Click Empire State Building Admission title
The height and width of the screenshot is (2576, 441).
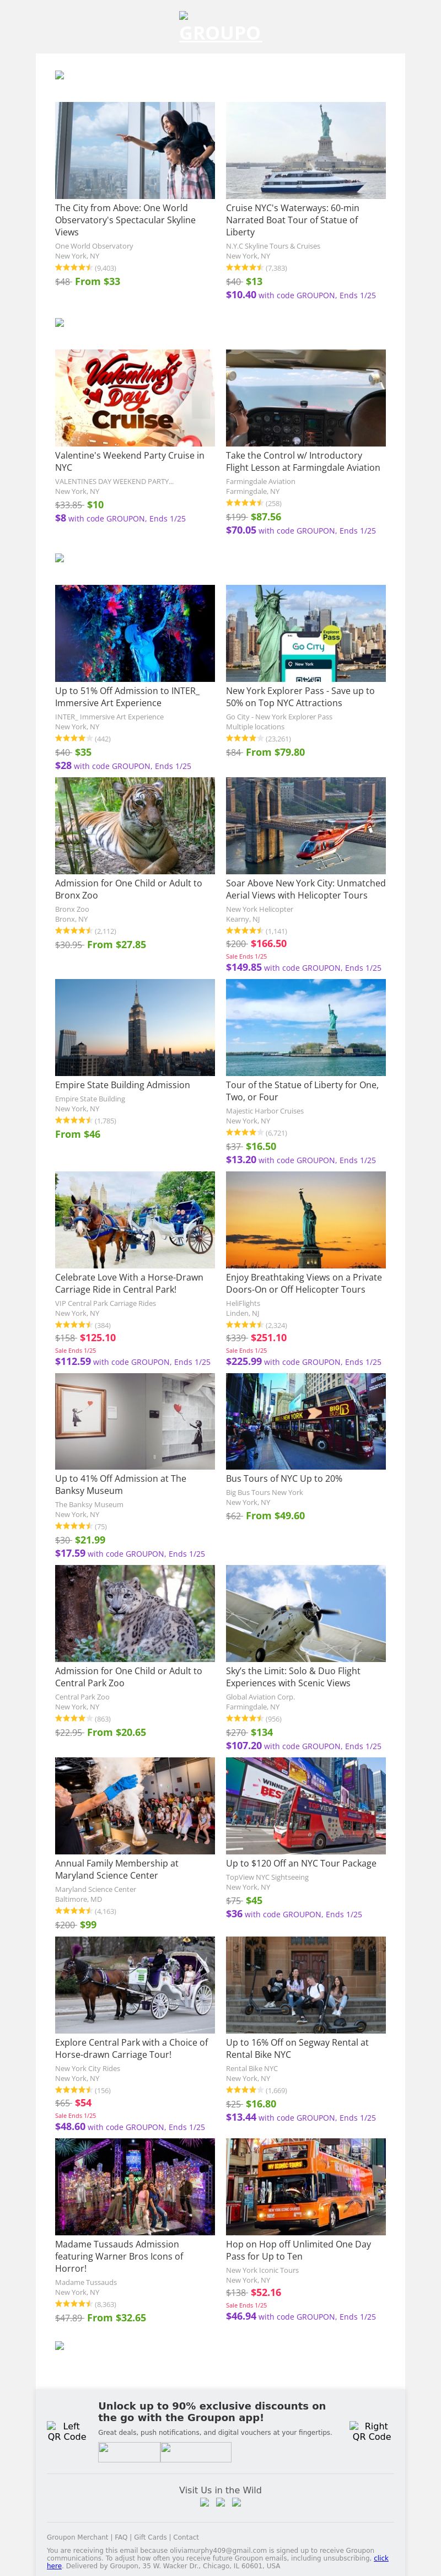pos(122,1085)
